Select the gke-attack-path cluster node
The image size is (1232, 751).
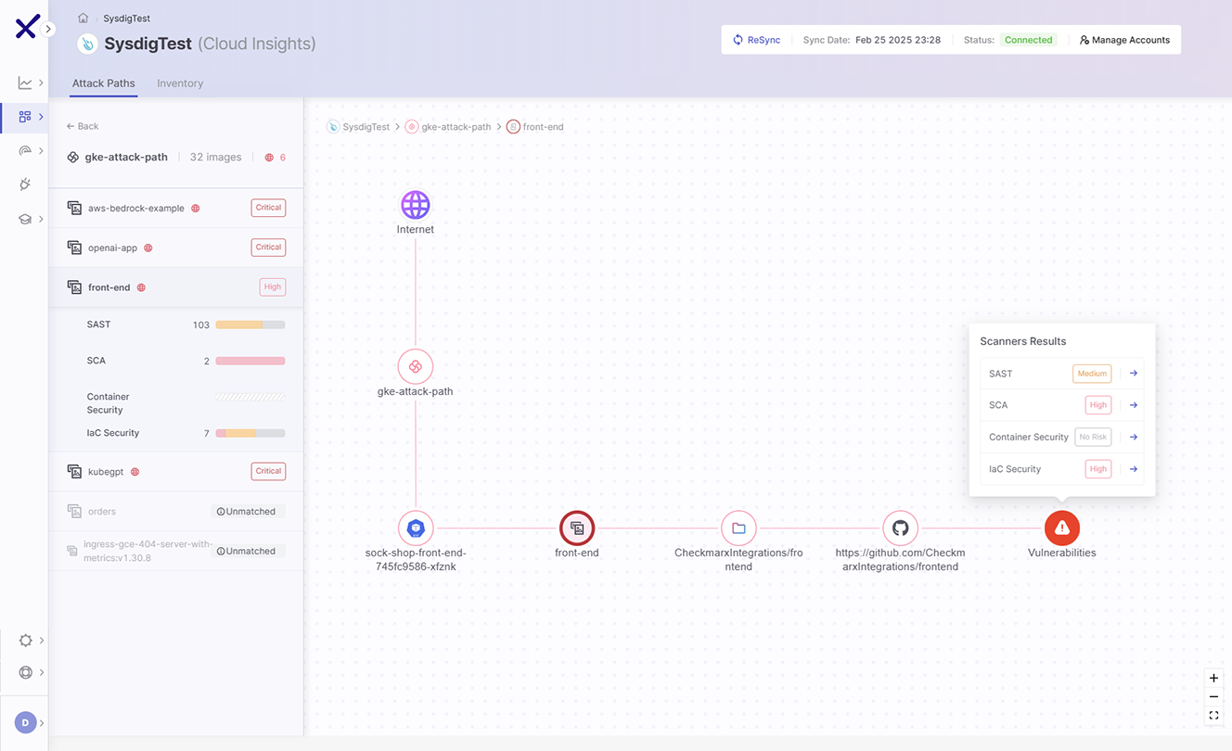coord(416,366)
